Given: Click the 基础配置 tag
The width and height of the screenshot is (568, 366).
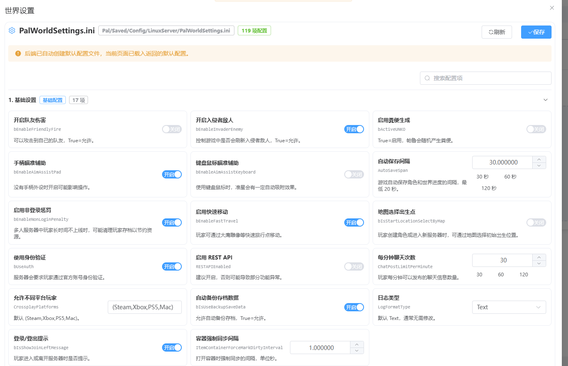Looking at the screenshot, I should (53, 100).
